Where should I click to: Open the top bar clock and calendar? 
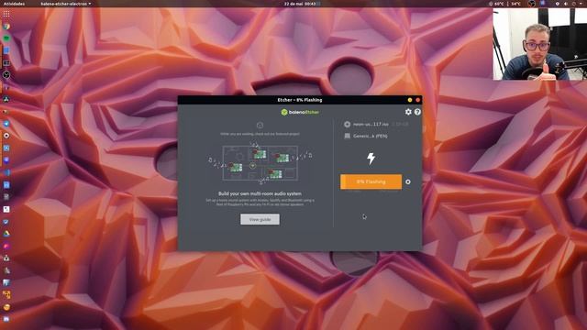pos(300,4)
